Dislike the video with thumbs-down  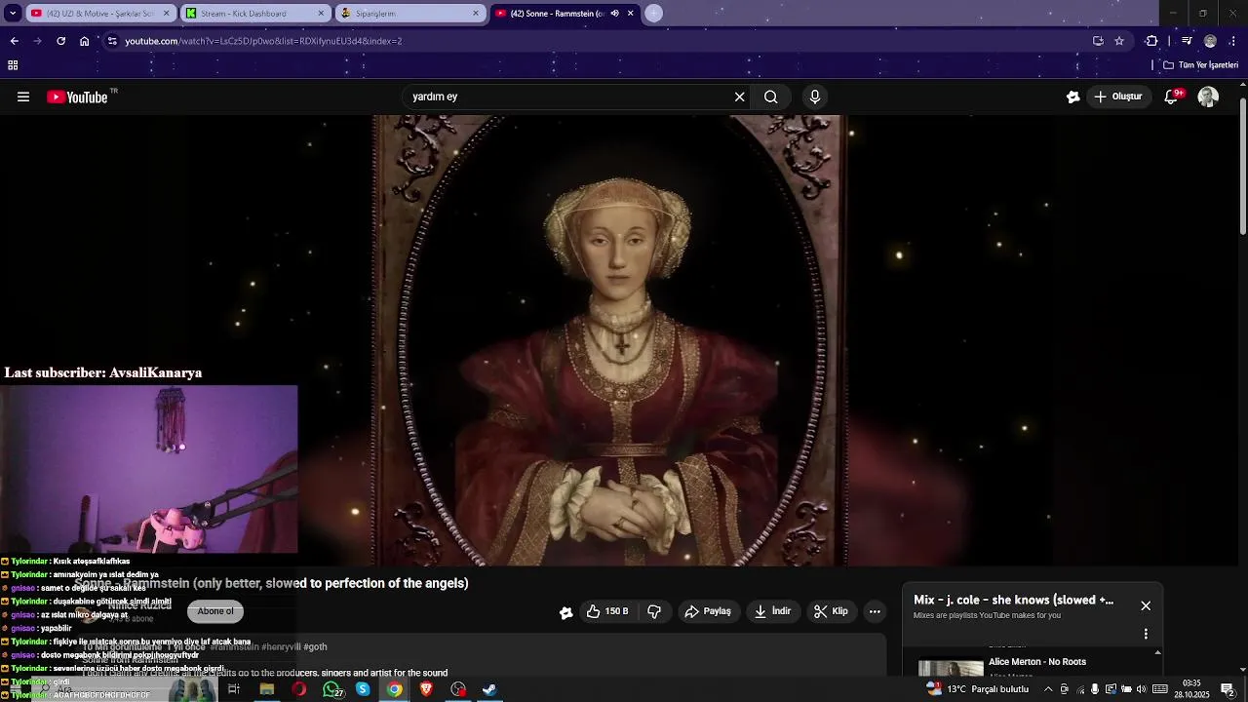coord(654,611)
